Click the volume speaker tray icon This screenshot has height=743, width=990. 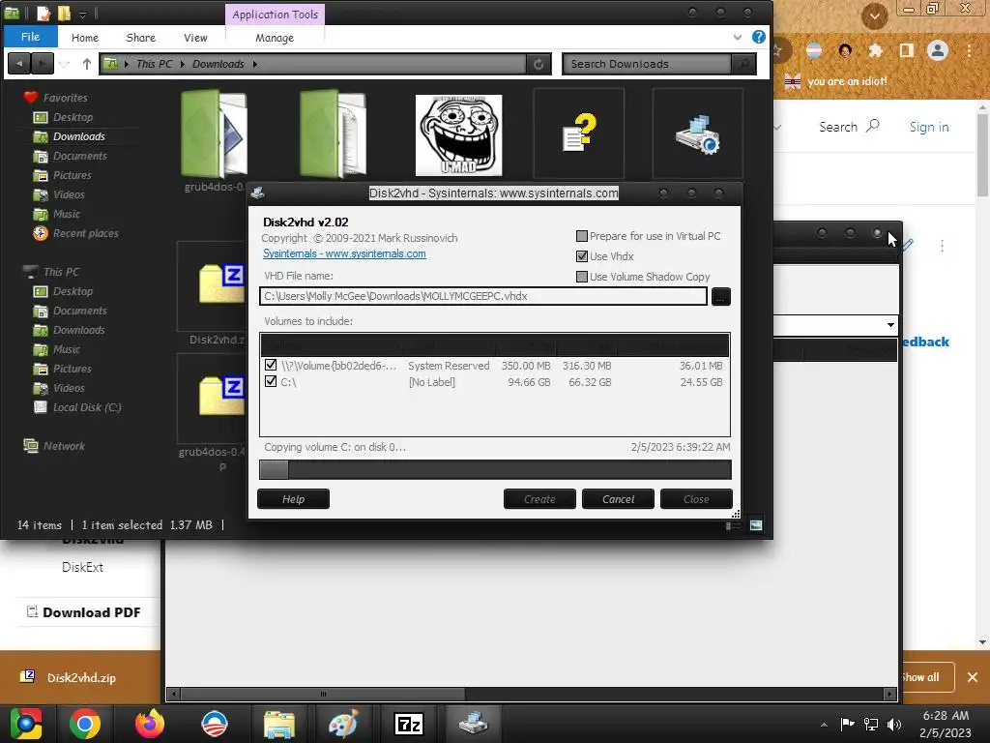(894, 724)
